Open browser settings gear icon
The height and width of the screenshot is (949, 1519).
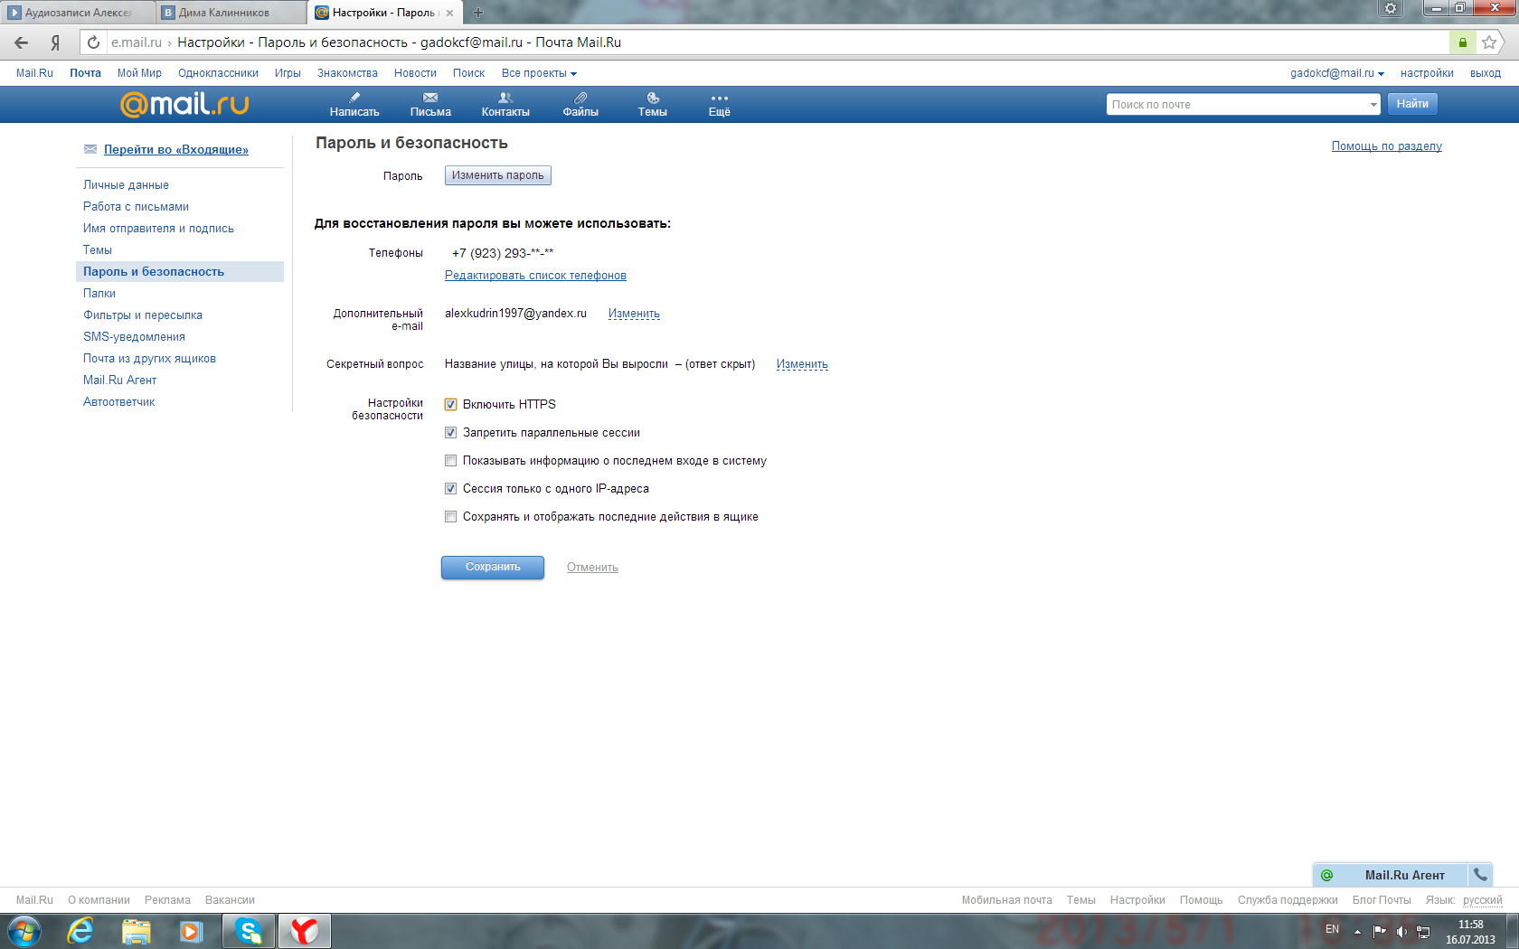pyautogui.click(x=1391, y=8)
